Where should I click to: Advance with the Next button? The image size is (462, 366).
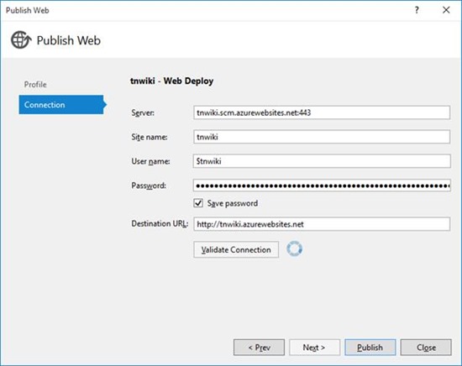coord(314,348)
